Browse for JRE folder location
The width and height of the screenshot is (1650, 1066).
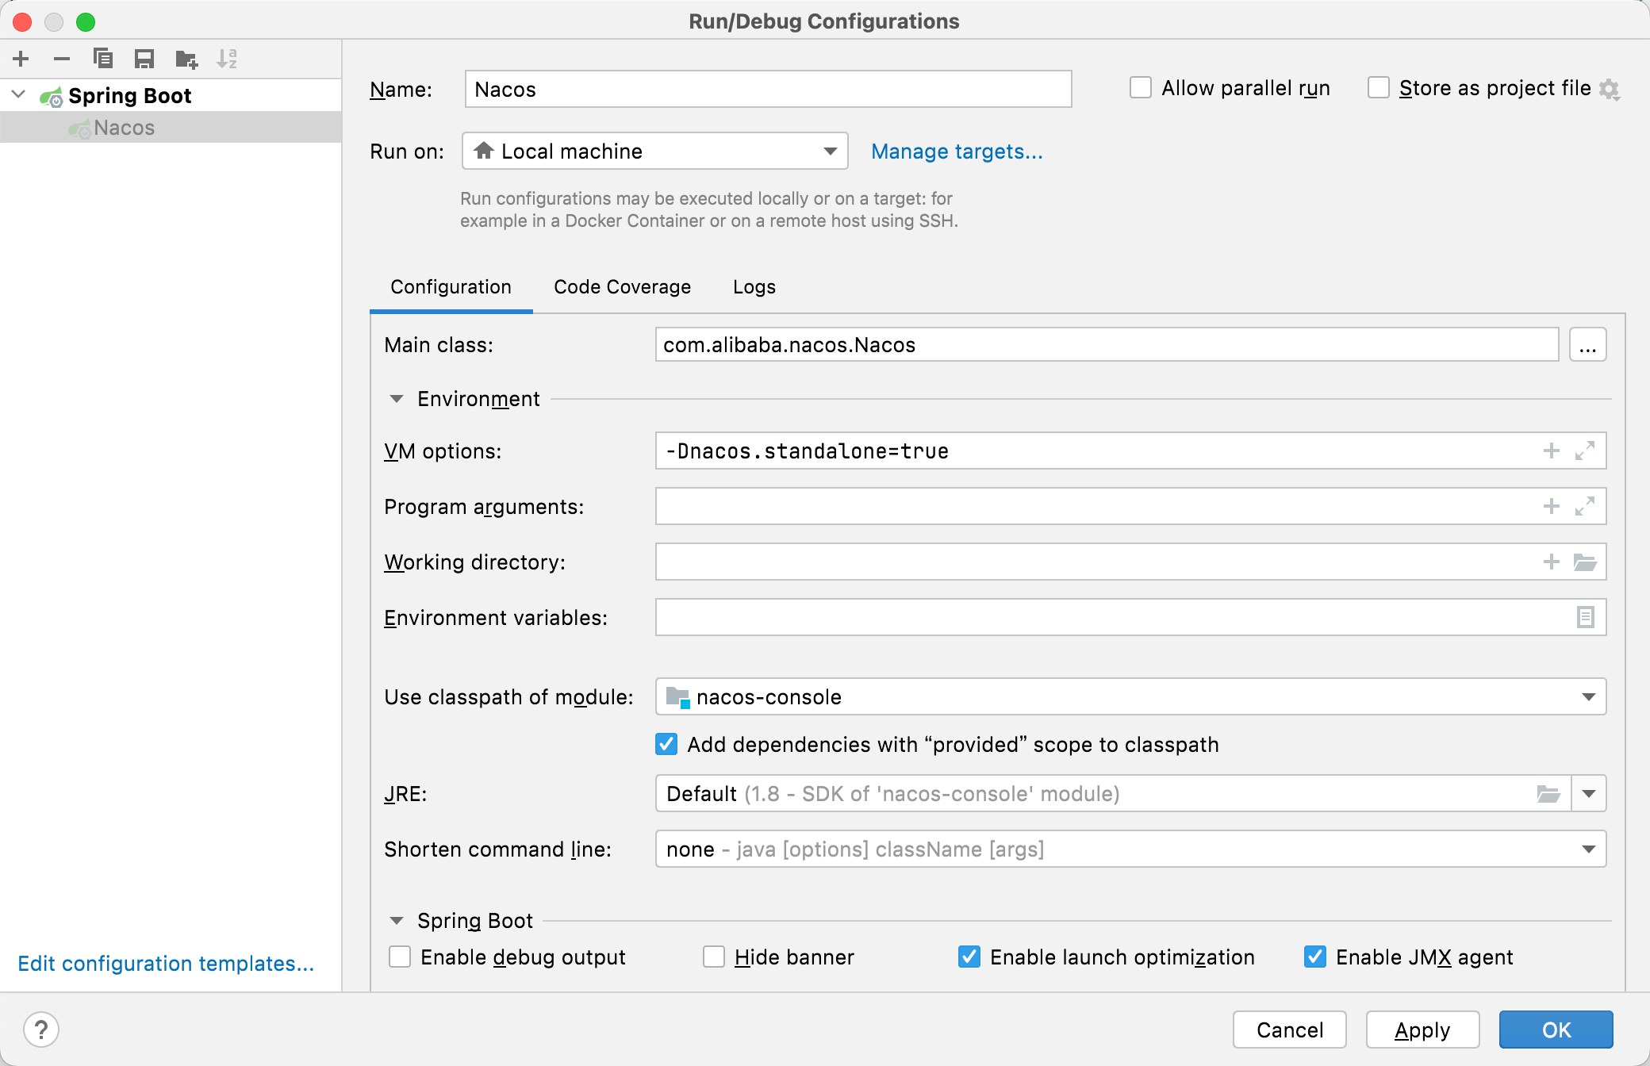pyautogui.click(x=1548, y=794)
